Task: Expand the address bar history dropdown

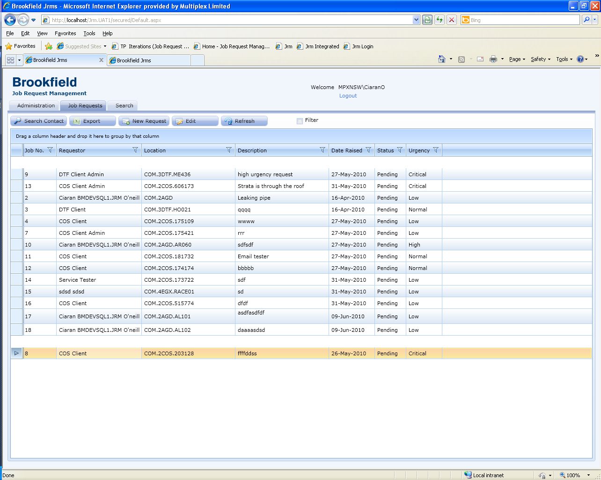Action: click(416, 20)
